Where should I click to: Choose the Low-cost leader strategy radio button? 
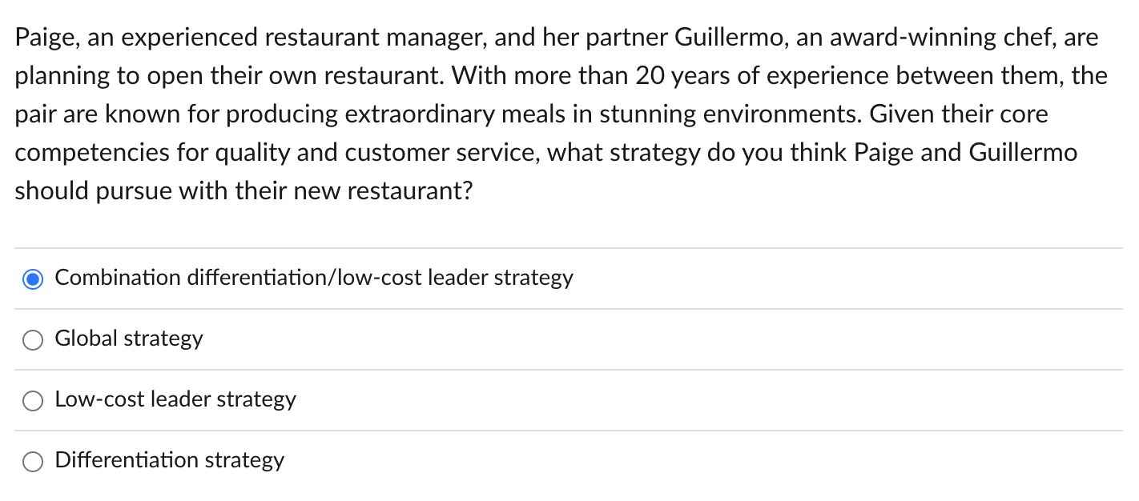(33, 401)
